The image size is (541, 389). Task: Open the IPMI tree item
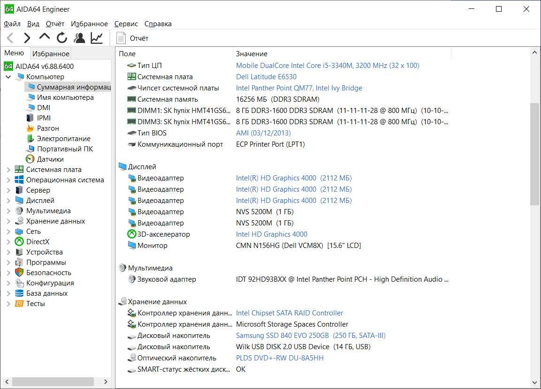pyautogui.click(x=44, y=118)
